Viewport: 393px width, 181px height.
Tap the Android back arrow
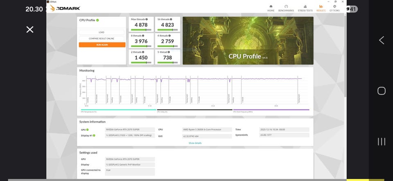coord(382,40)
